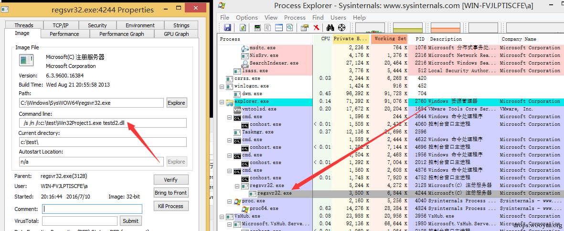Image resolution: width=564 pixels, height=231 pixels.
Task: Collapse the explorer.exe tree node
Action: coord(222,102)
